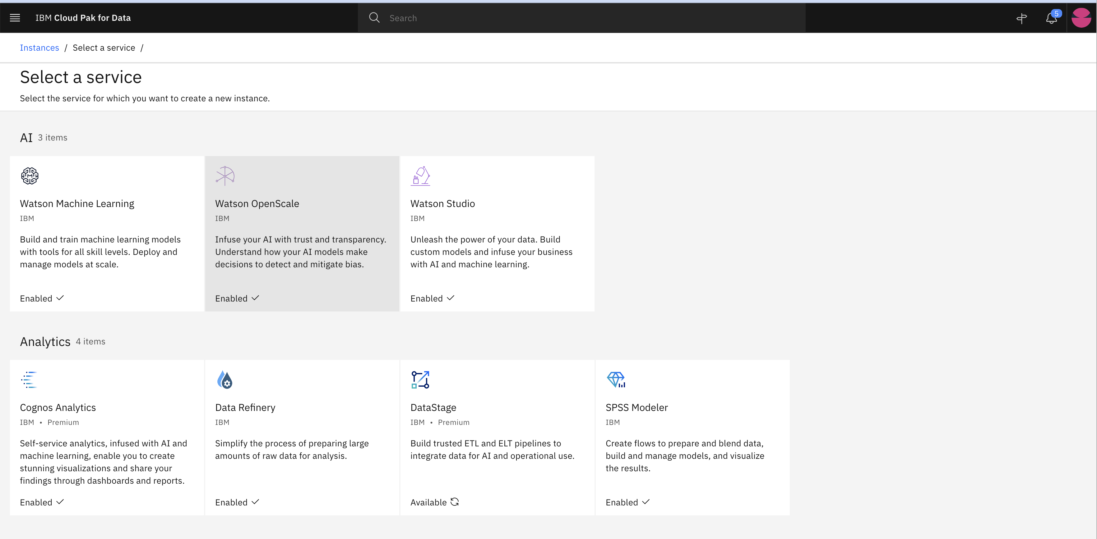The image size is (1097, 539).
Task: Open the hamburger navigation menu
Action: tap(15, 18)
